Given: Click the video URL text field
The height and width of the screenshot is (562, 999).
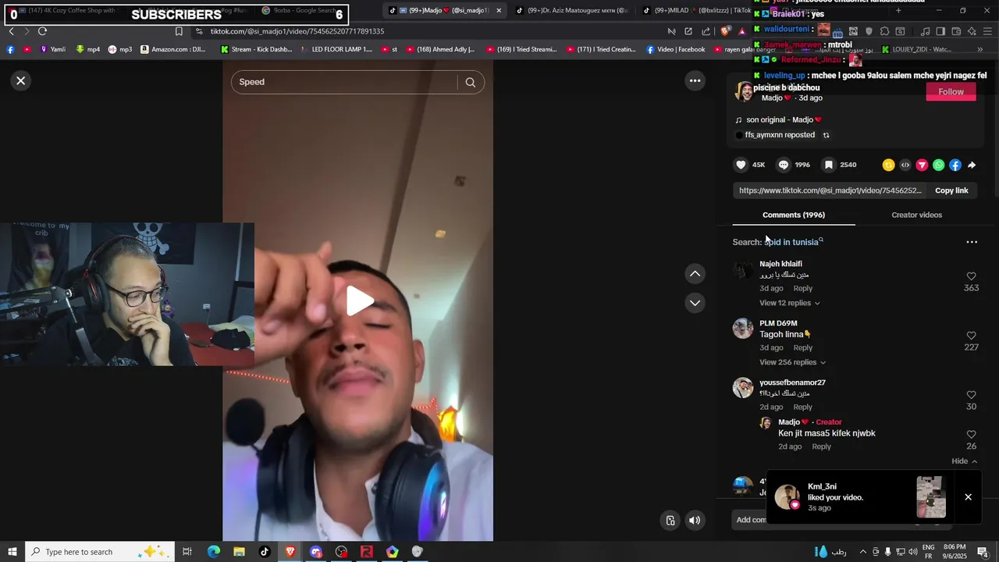Looking at the screenshot, I should point(830,190).
